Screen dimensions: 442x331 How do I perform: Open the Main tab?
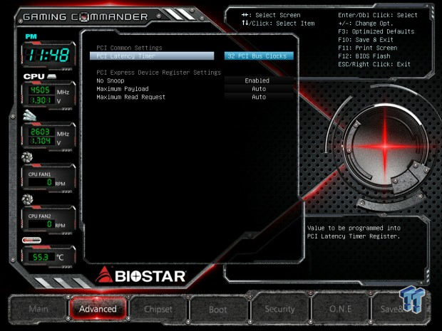38,309
